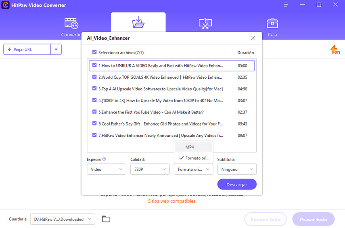Click title '3.Top 4 AI Upscale Video Softwares'
Screen dimensions: 345x228
tap(161, 89)
